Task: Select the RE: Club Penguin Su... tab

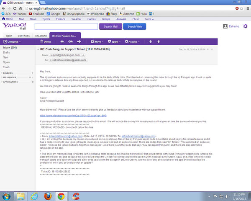Action: [x=65, y=36]
